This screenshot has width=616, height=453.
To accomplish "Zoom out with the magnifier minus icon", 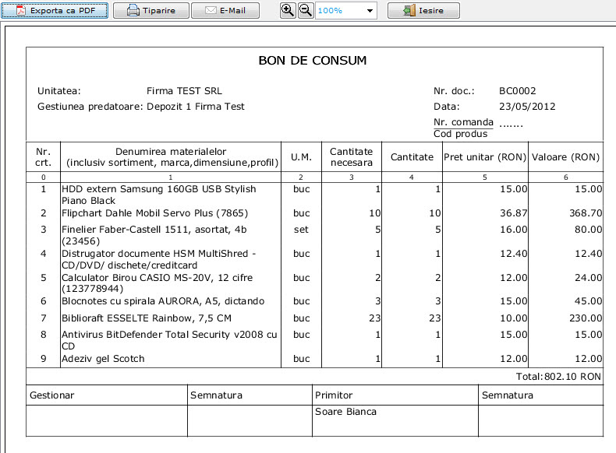I will pos(306,11).
